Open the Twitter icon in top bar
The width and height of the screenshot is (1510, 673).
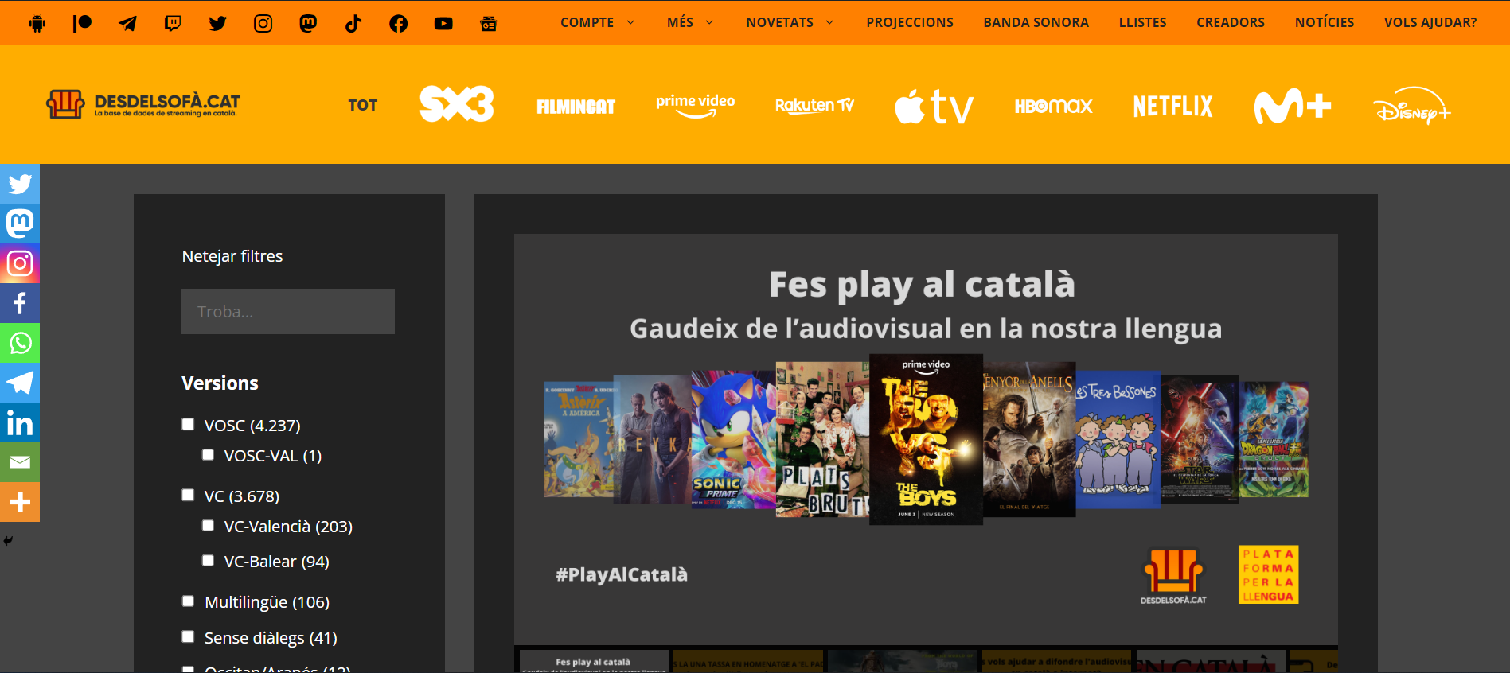(217, 23)
